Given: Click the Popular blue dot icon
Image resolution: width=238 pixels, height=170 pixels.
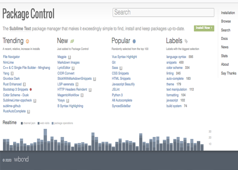Looking at the screenshot, I should pos(134,41).
